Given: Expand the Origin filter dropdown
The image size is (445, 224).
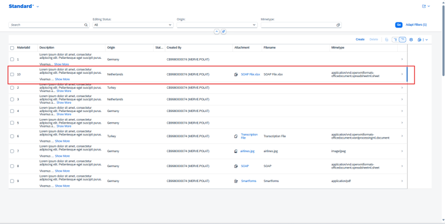Looking at the screenshot, I should pos(254,25).
